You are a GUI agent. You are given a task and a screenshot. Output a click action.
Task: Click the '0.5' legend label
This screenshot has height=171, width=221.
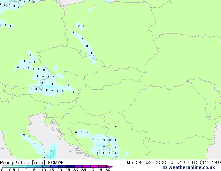[x=12, y=170]
